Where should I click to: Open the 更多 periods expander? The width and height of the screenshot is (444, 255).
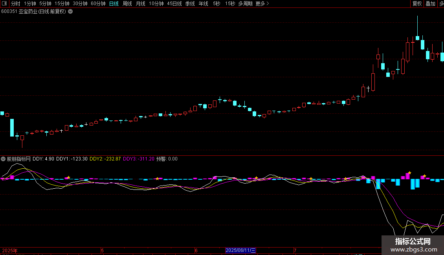point(262,4)
